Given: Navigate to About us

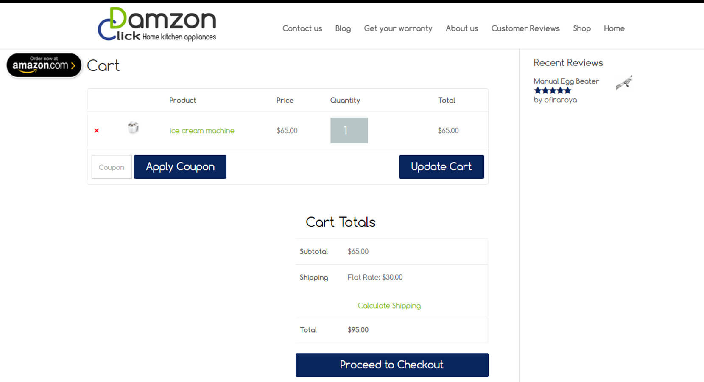Looking at the screenshot, I should (462, 28).
